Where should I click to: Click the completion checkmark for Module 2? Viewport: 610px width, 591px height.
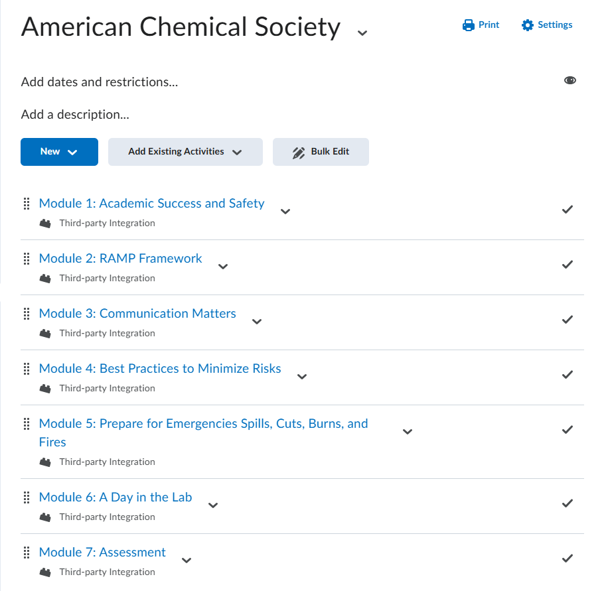(x=568, y=265)
